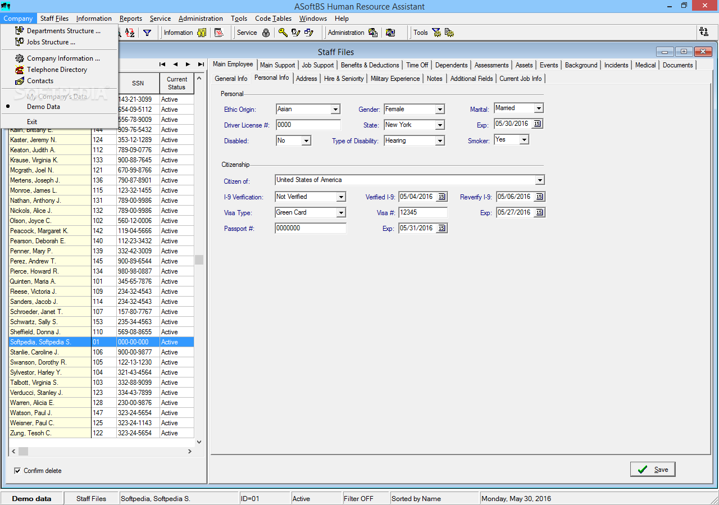Open the Citizen of dropdown list
The width and height of the screenshot is (719, 505).
click(539, 180)
